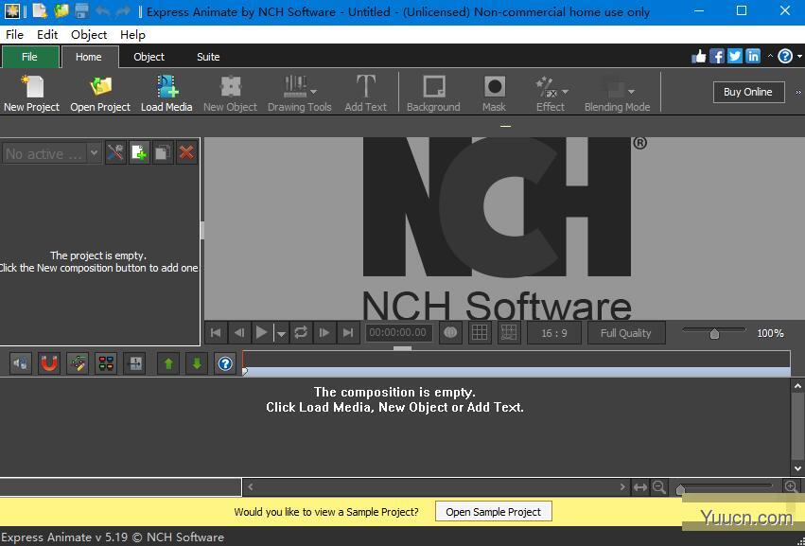Apply a Mask with the Mask tool
Screen dimensions: 805x546
tap(494, 92)
